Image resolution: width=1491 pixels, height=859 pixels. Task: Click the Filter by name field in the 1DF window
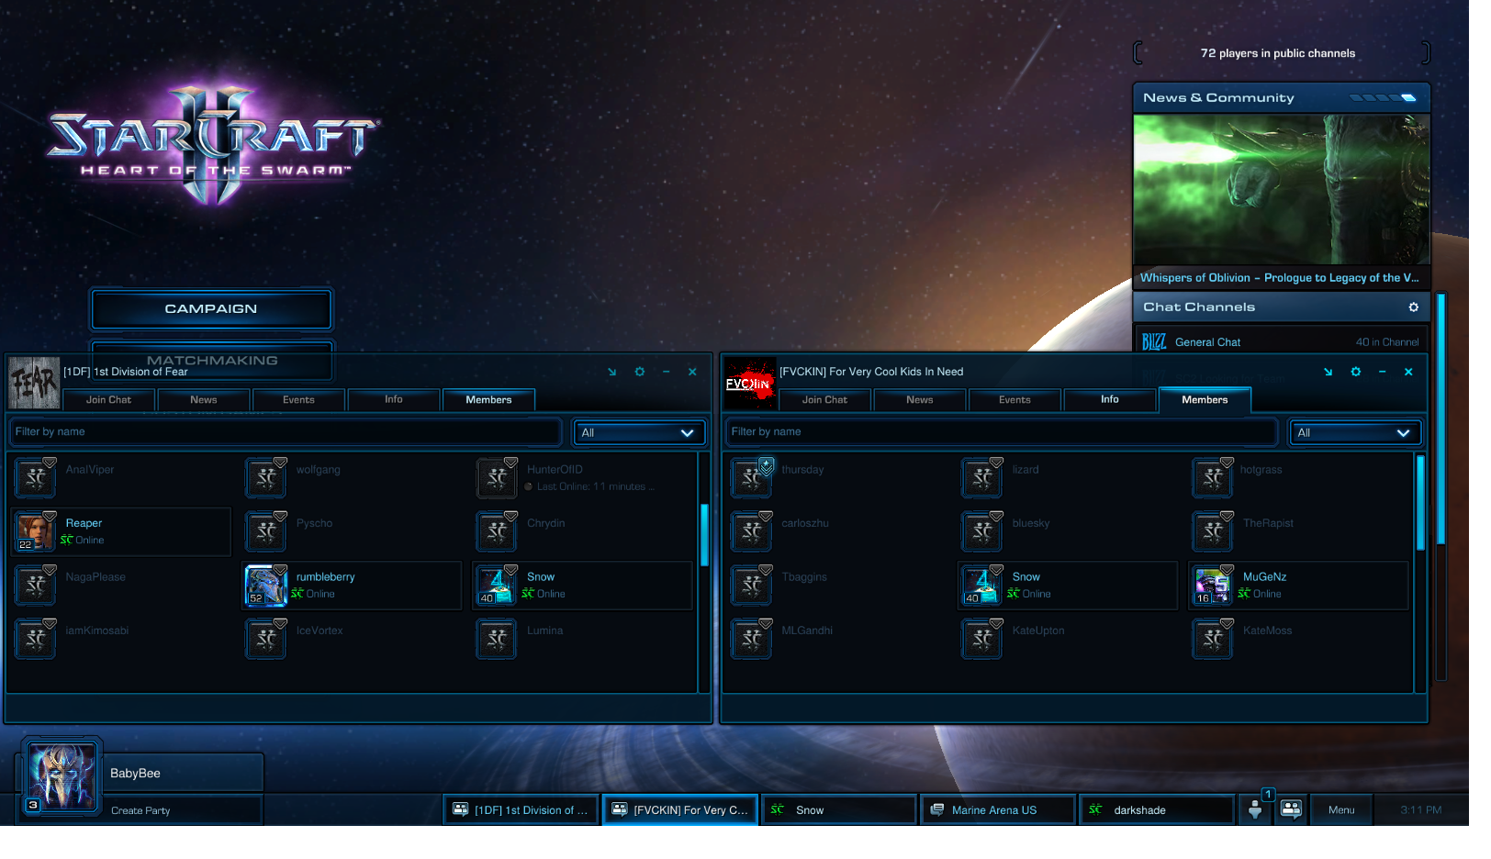(286, 432)
